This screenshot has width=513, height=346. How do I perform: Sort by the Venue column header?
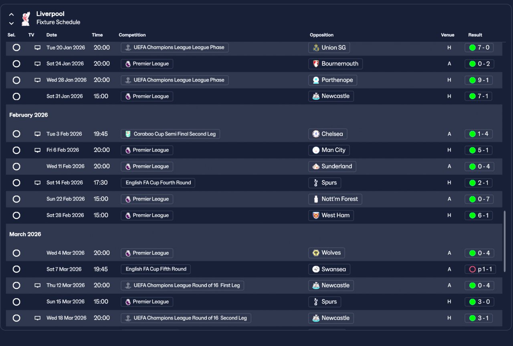[x=448, y=35]
